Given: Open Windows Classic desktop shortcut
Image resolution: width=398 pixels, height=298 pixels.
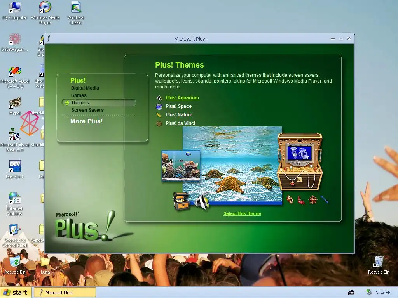Looking at the screenshot, I should click(76, 13).
